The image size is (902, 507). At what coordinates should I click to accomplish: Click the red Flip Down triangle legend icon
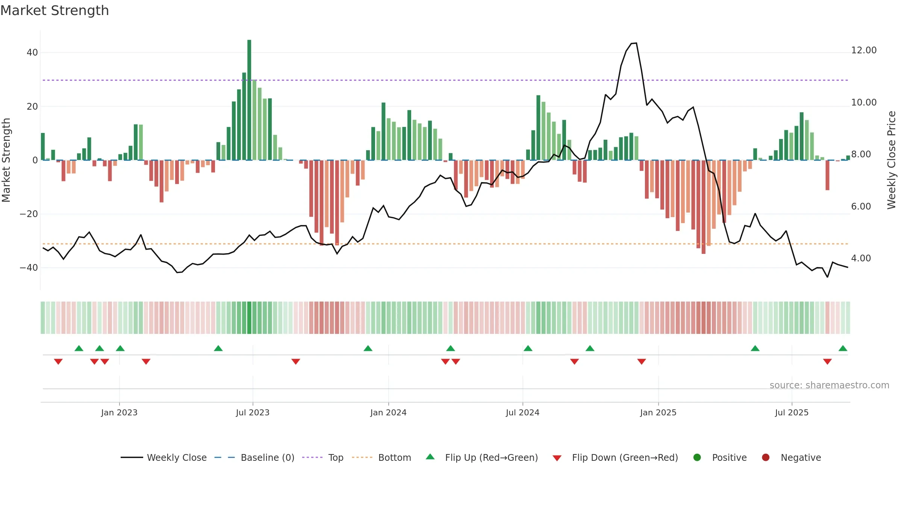click(x=557, y=458)
